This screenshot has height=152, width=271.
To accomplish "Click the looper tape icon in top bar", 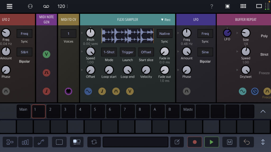I will [46, 6].
